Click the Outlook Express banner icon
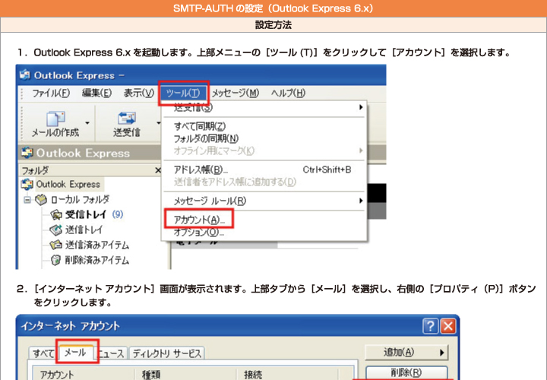Image resolution: width=547 pixels, height=380 pixels. 27,153
